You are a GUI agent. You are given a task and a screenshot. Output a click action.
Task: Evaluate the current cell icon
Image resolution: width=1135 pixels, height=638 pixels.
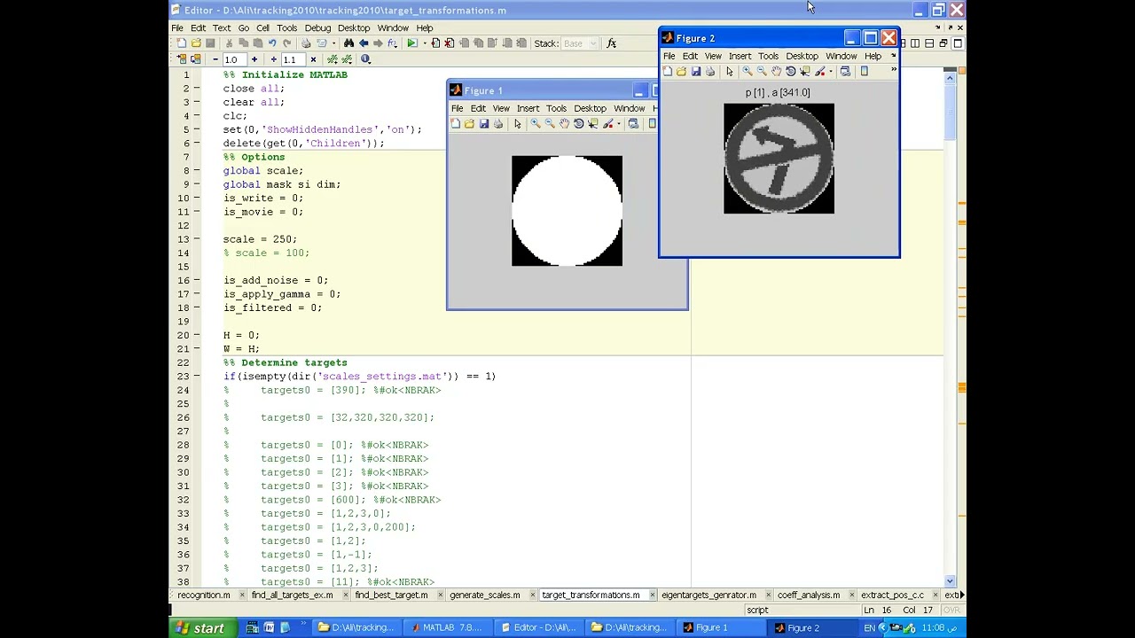point(182,59)
